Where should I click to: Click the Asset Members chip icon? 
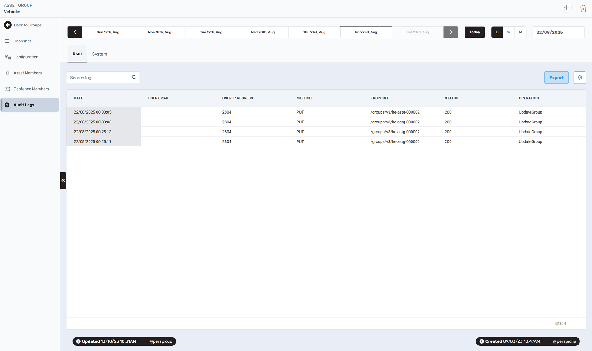(x=8, y=73)
